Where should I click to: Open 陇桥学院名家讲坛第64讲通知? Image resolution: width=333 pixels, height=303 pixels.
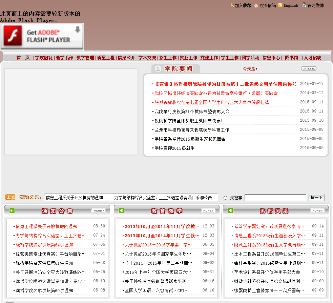pos(44,245)
